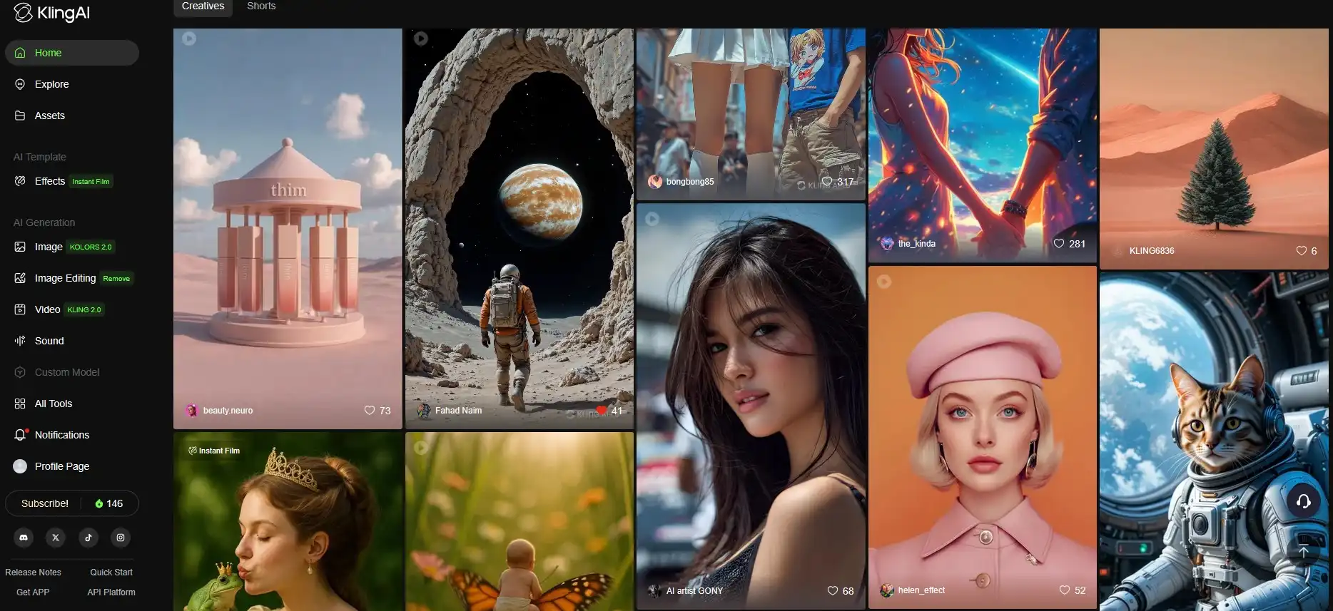Go to Home in sidebar
1333x611 pixels.
click(72, 53)
